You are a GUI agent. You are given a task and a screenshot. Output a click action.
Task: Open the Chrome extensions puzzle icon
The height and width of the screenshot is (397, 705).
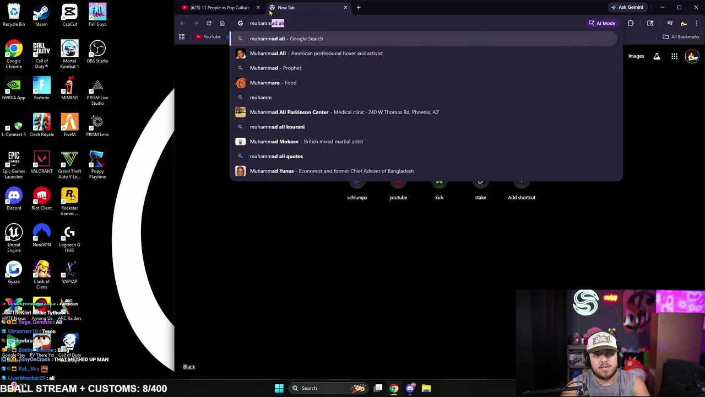(x=631, y=23)
